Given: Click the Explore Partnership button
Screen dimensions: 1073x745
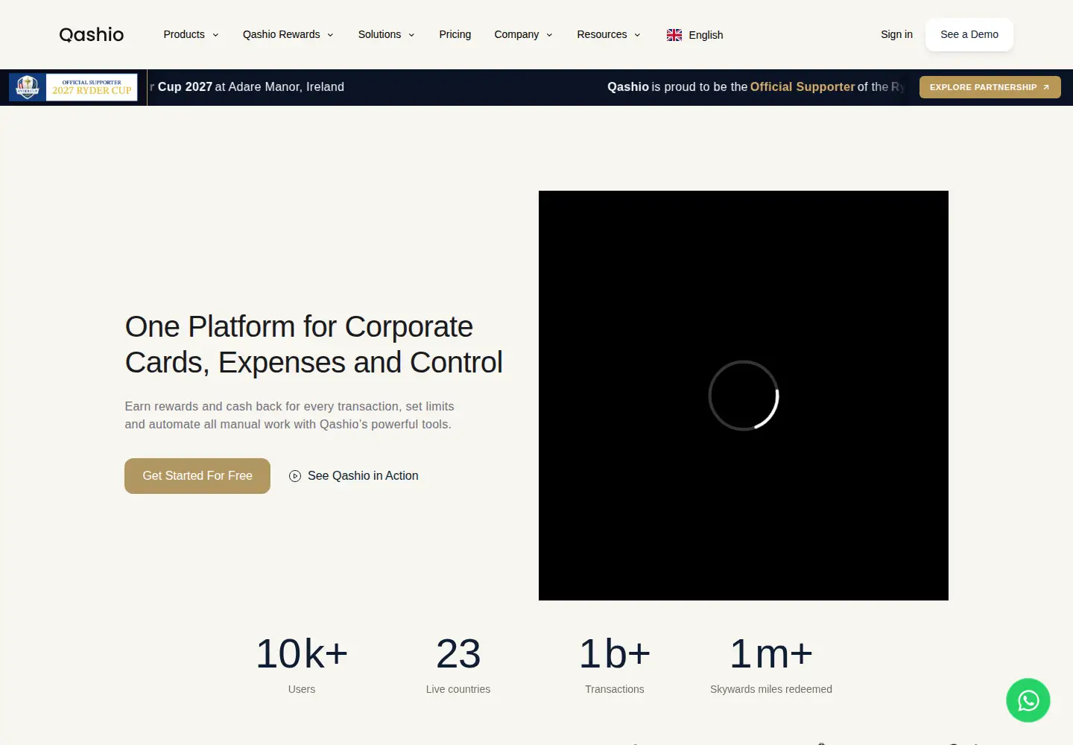Looking at the screenshot, I should (x=990, y=87).
